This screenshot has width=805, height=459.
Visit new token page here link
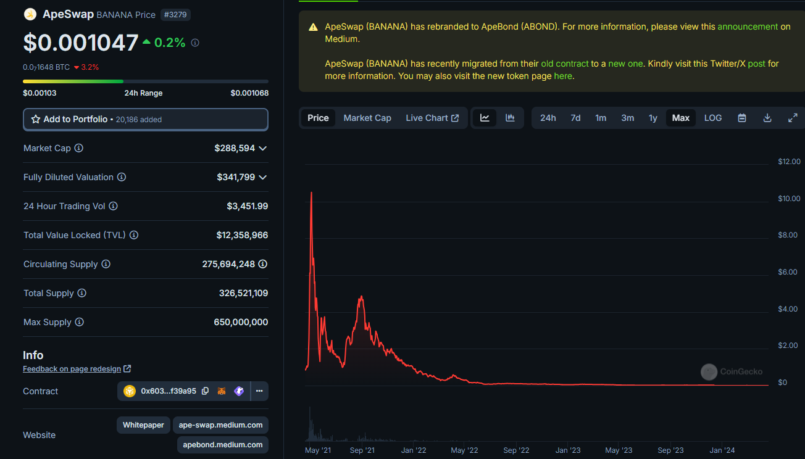point(563,76)
